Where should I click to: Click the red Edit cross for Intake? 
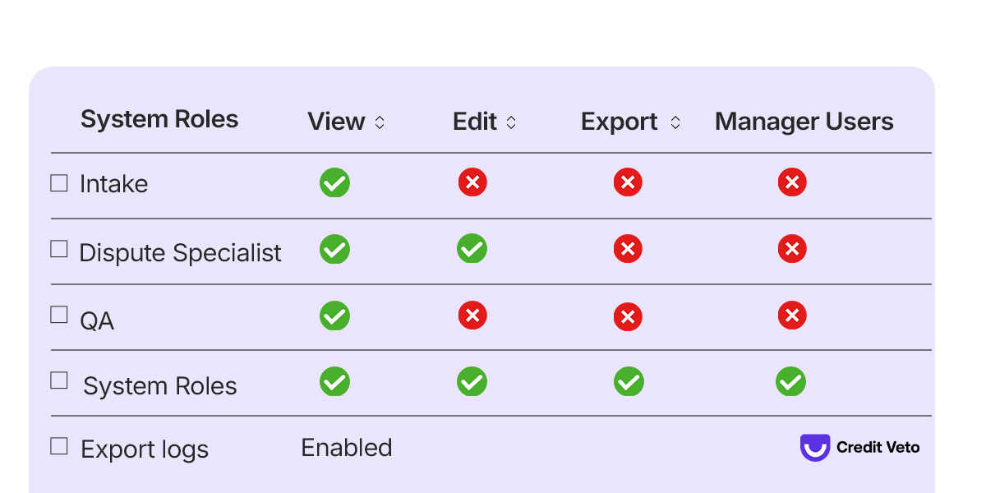click(x=472, y=182)
